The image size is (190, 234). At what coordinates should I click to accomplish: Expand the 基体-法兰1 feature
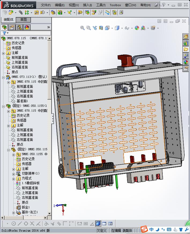pyautogui.click(x=13, y=213)
